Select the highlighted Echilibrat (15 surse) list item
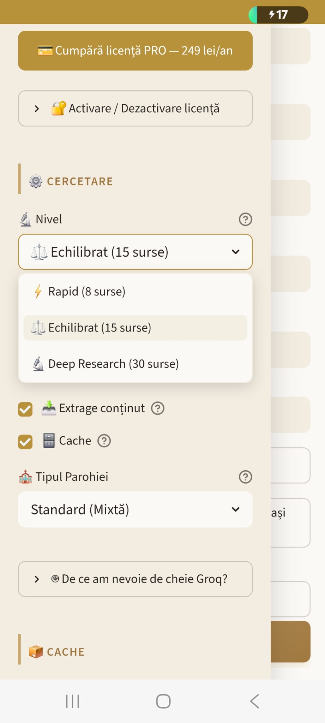Image resolution: width=325 pixels, height=723 pixels. tap(135, 328)
